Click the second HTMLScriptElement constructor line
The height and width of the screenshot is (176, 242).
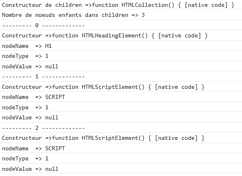121,138
